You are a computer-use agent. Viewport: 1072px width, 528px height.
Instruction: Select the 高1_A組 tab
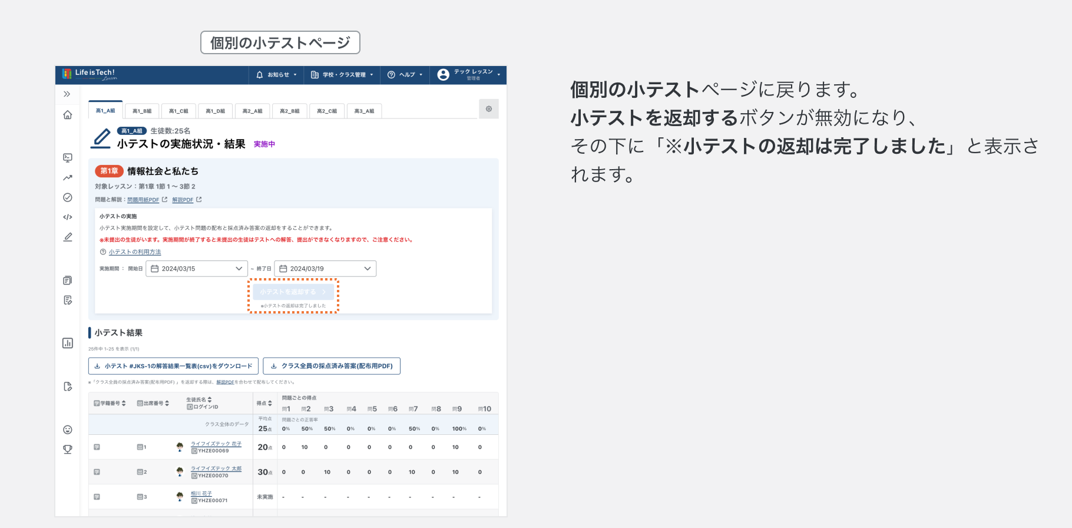(105, 110)
